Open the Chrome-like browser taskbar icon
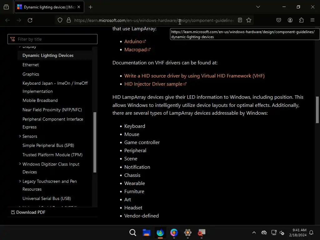The height and width of the screenshot is (240, 320). [x=174, y=232]
